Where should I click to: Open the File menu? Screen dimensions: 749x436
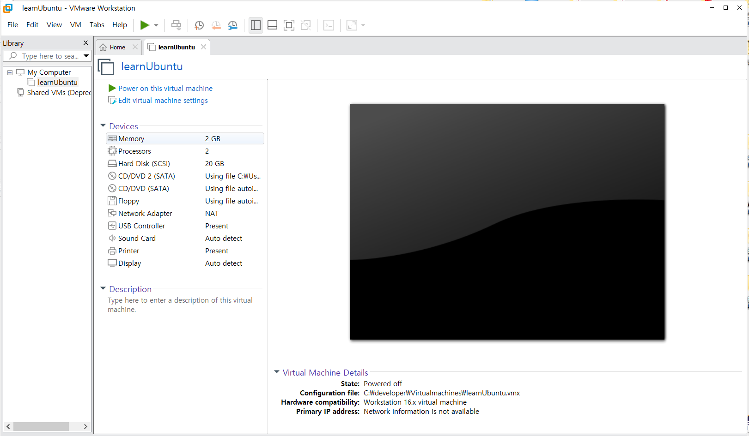pyautogui.click(x=13, y=25)
